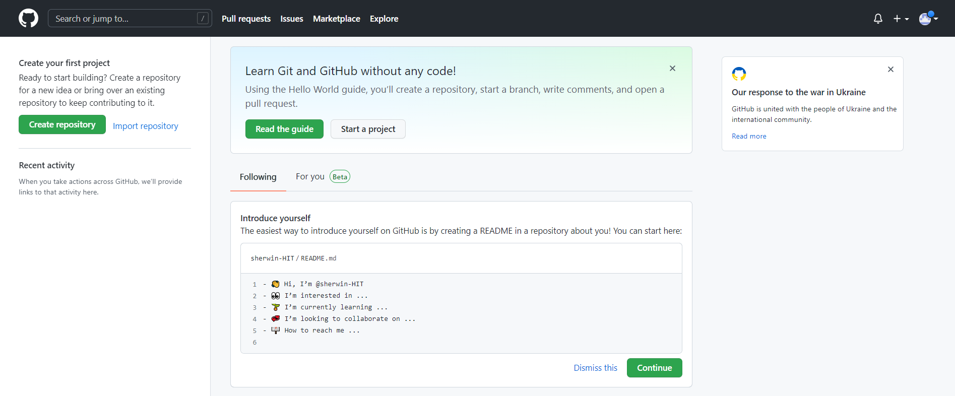Dismiss the Learn Git banner
The height and width of the screenshot is (396, 955).
672,69
